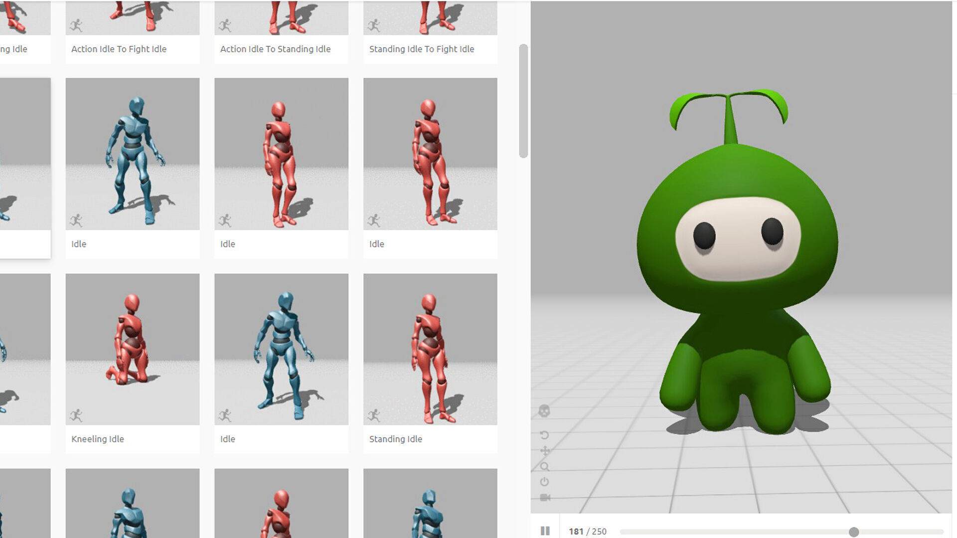This screenshot has width=957, height=538.
Task: Select the Kneeling Idle animation thumbnail
Action: [x=133, y=349]
